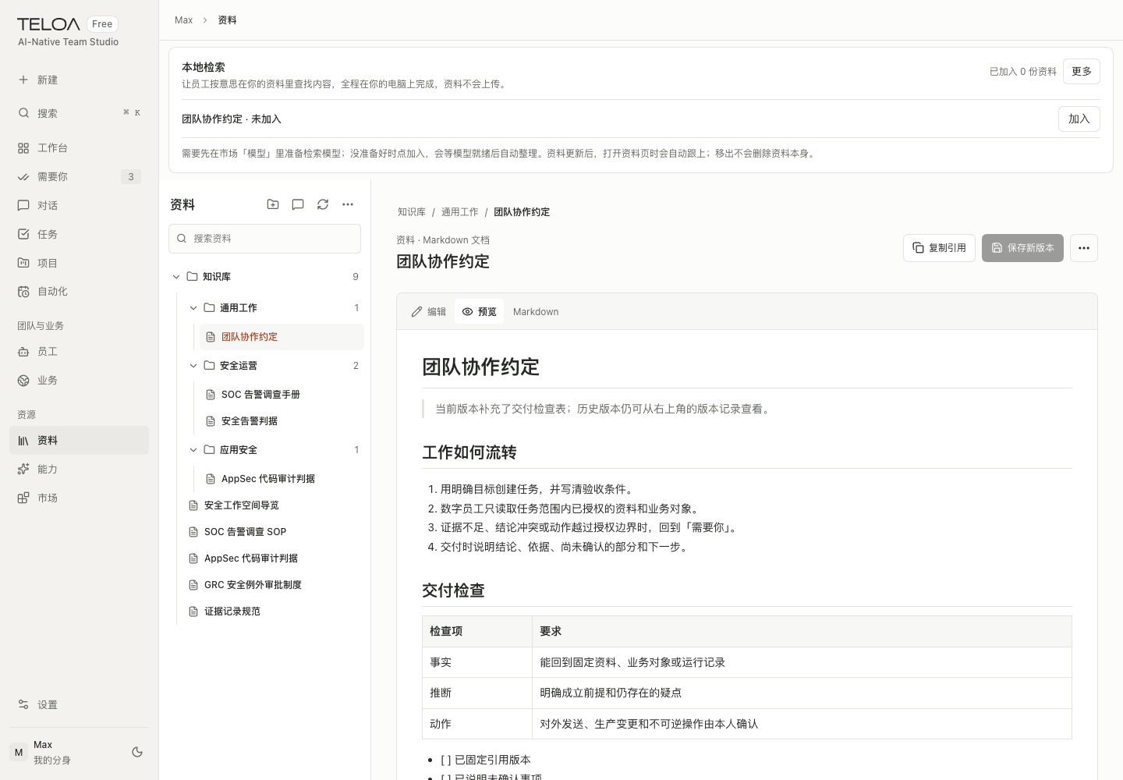Collapse the 应用安全 folder
Screen dimensions: 1123x780
193,450
